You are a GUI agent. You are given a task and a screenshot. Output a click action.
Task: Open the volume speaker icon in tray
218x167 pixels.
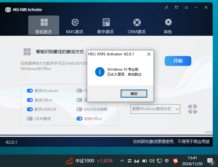tap(152, 161)
